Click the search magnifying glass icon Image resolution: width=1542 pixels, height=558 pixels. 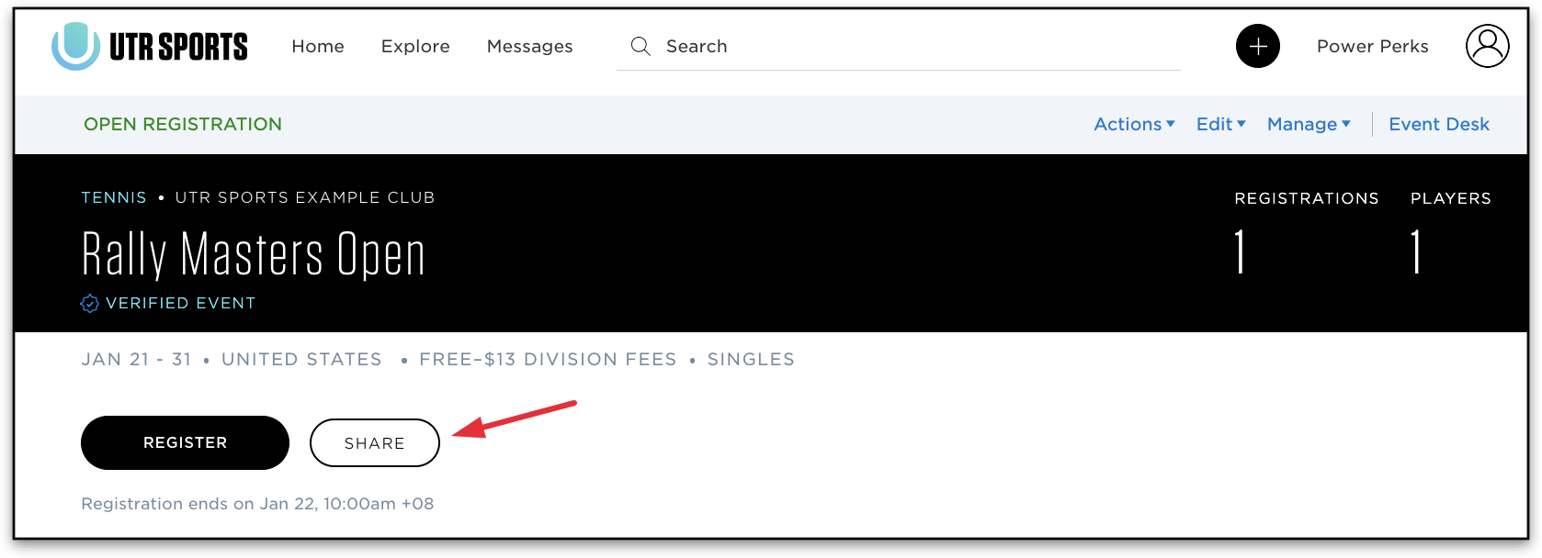(641, 46)
